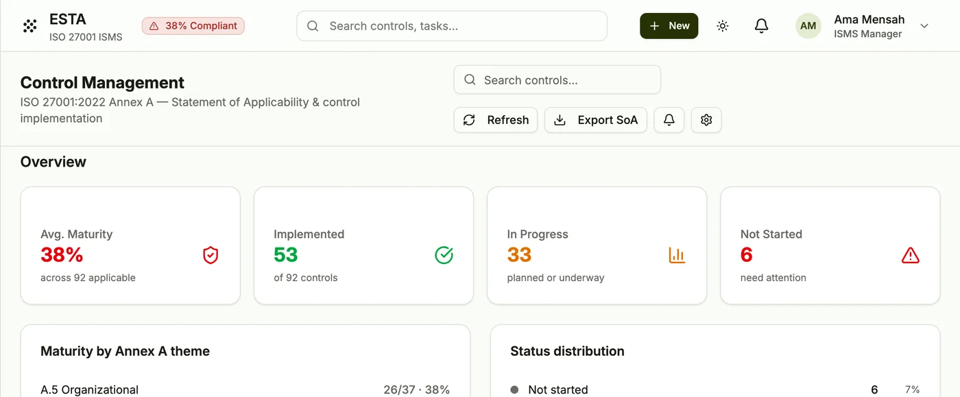Click the ESTA workspace title
This screenshot has height=397, width=960.
coord(68,19)
